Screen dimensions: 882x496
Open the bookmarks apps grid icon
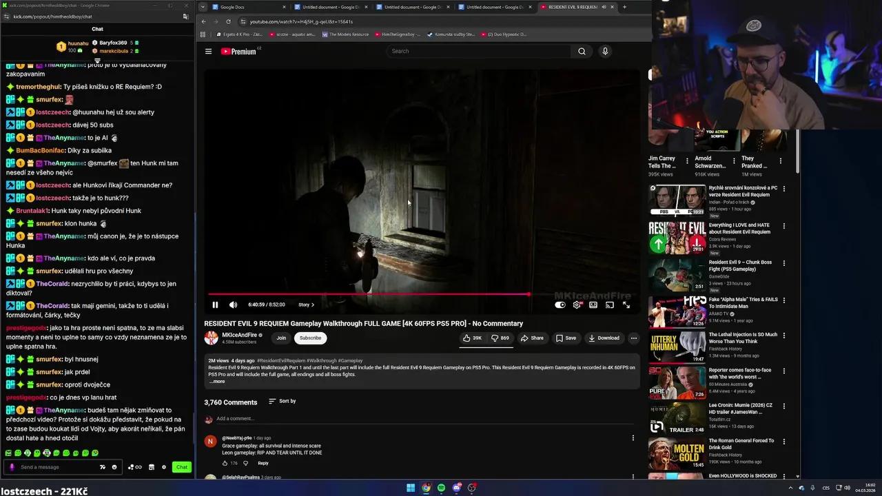click(203, 34)
